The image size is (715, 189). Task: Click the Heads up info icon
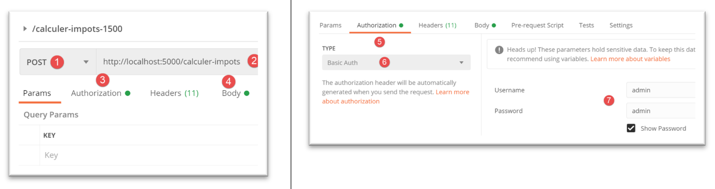pyautogui.click(x=499, y=50)
